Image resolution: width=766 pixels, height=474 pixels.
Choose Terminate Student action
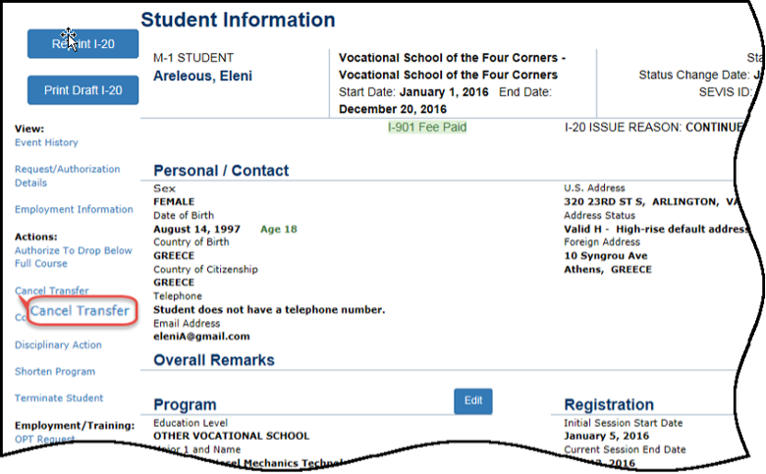(x=59, y=397)
